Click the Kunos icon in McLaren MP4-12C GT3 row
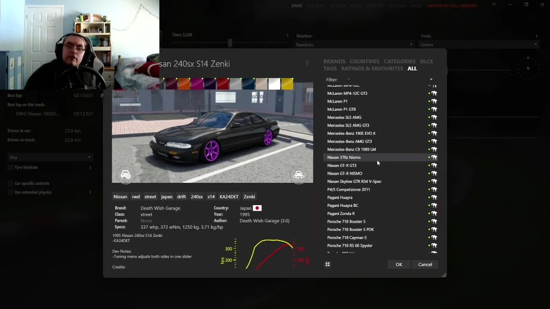Screen dimensions: 550x309 (x=434, y=93)
